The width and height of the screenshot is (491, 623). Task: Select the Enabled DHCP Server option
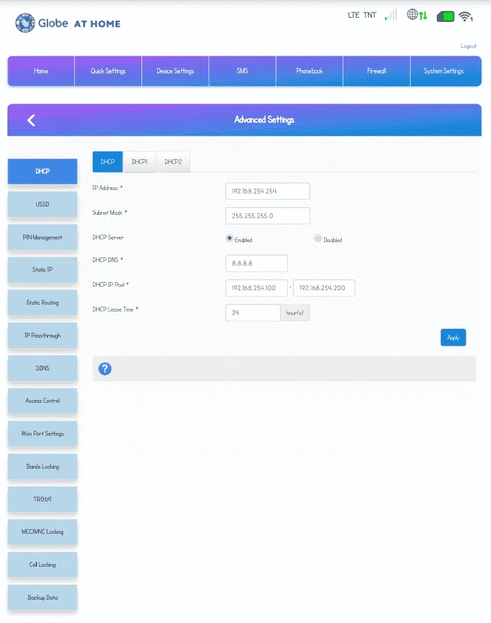229,238
